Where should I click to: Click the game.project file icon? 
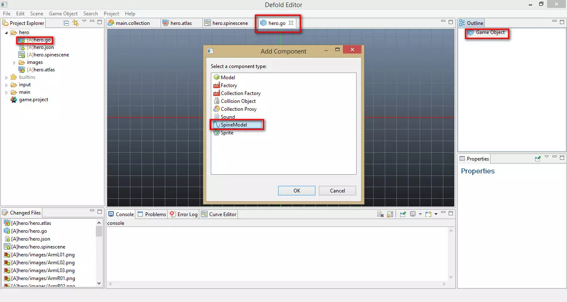coord(14,100)
